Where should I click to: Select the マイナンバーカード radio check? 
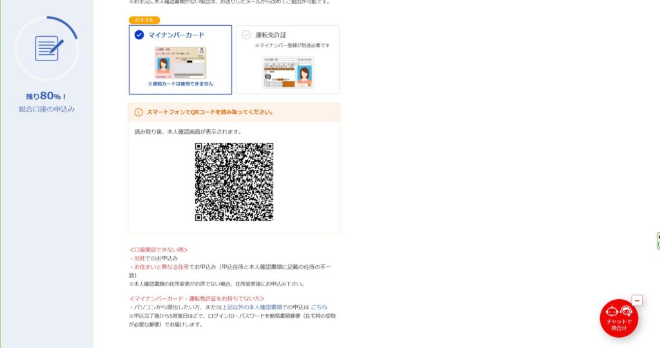pyautogui.click(x=139, y=35)
